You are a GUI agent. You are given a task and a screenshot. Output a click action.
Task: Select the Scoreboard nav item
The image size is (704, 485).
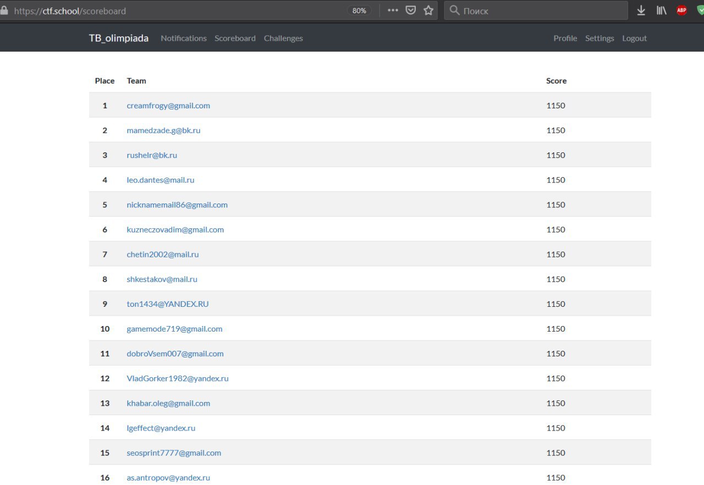[x=235, y=38]
